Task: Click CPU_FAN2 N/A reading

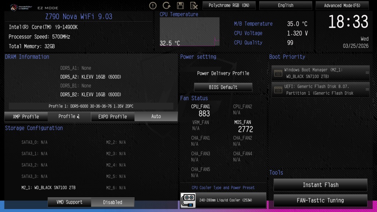Action: coord(237,113)
